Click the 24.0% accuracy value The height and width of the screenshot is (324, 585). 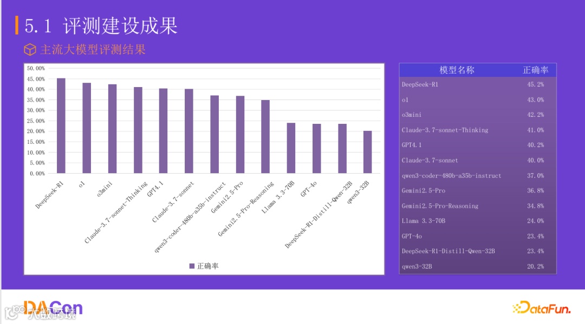coord(535,221)
